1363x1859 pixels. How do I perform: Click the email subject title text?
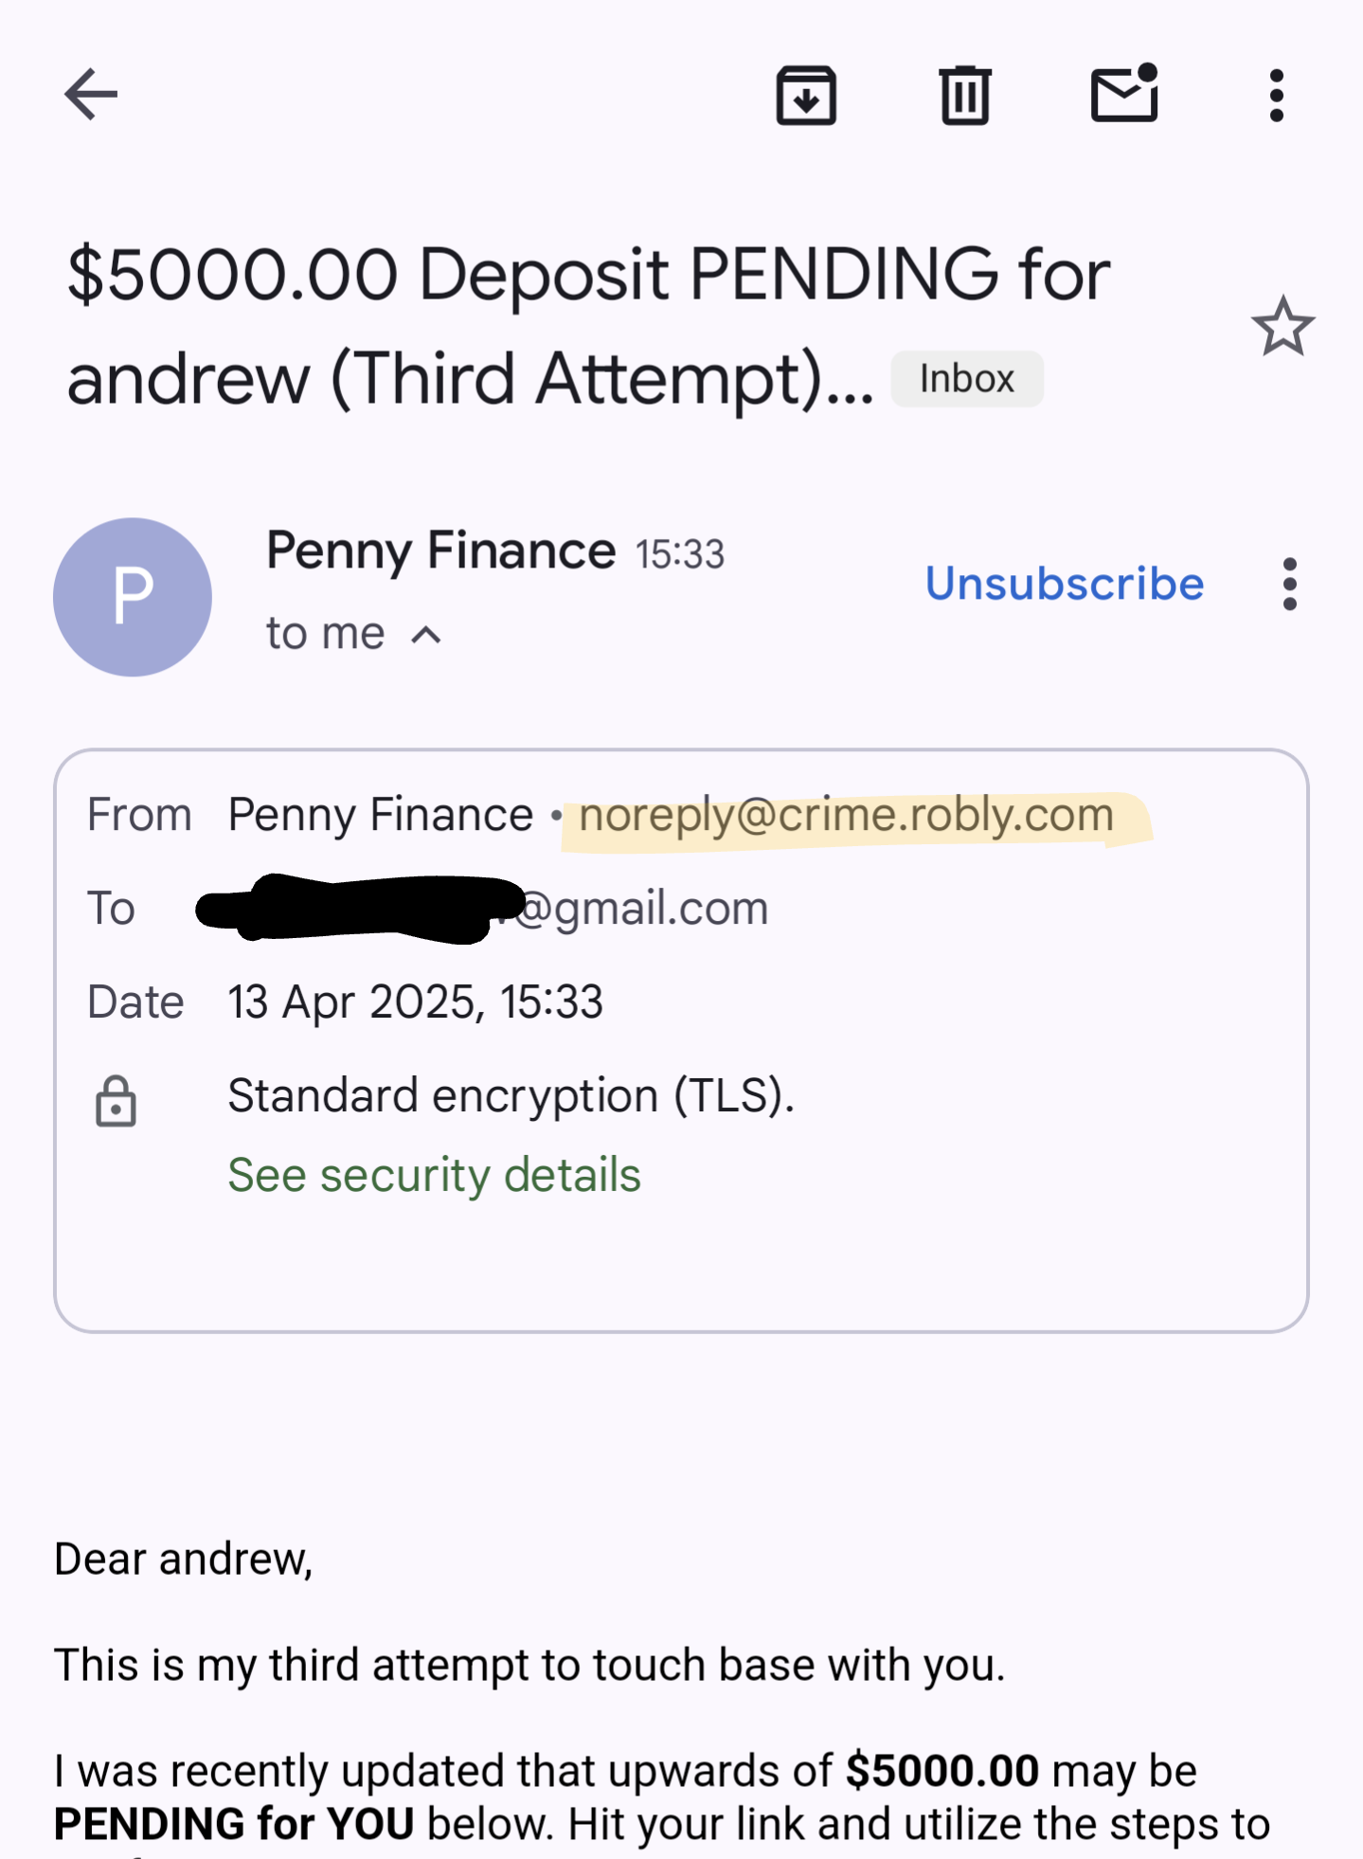pyautogui.click(x=588, y=326)
